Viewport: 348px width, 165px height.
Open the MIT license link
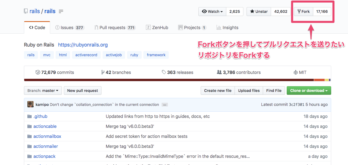pyautogui.click(x=300, y=73)
